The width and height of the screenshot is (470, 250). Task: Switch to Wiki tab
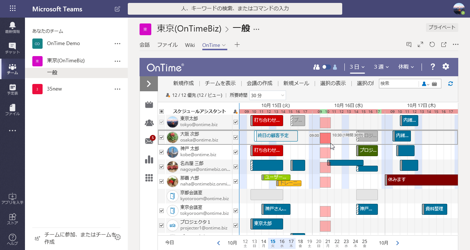[x=190, y=45]
